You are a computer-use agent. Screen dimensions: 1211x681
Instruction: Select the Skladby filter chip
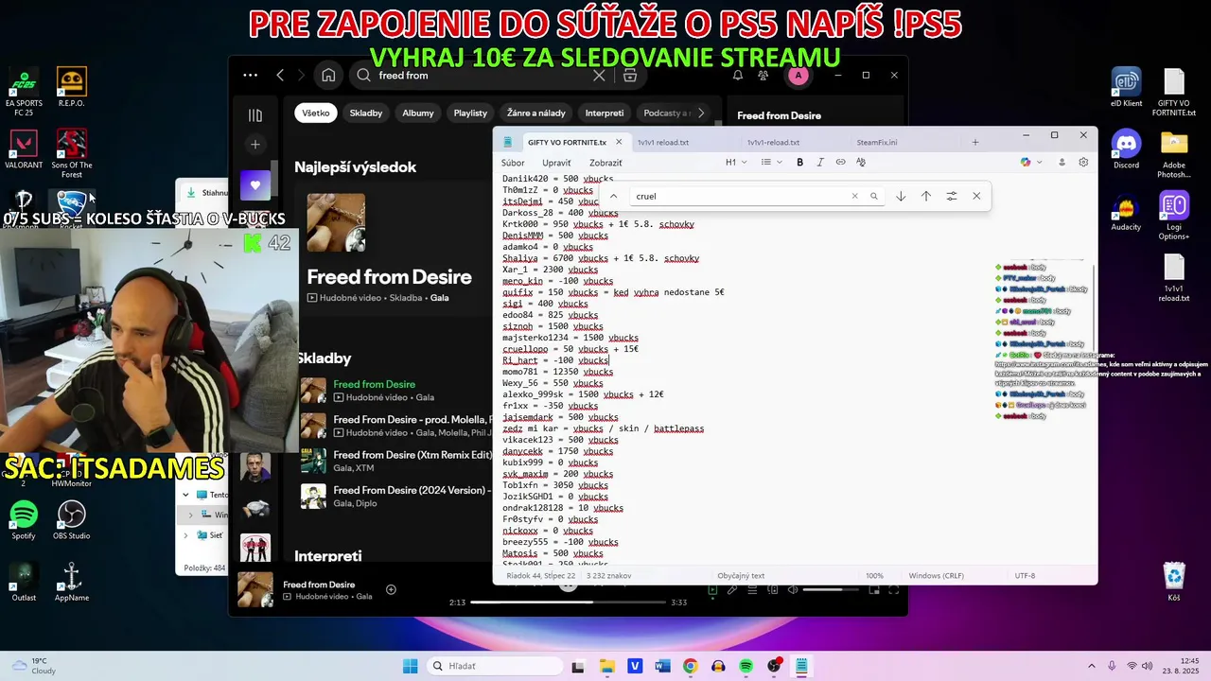coord(366,113)
